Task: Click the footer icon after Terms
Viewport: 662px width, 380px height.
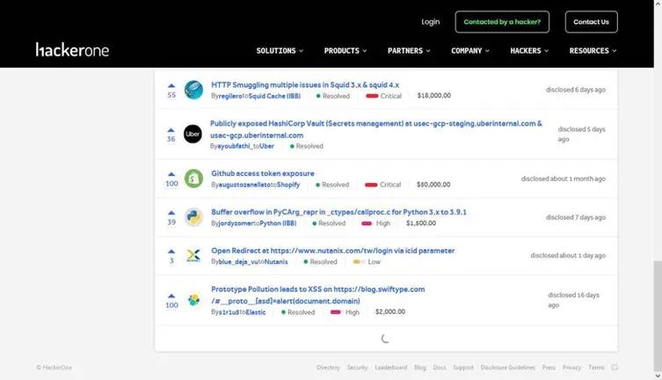Action: click(615, 368)
